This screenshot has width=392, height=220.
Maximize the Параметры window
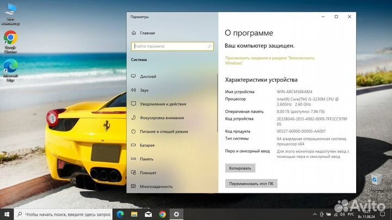tap(336, 17)
